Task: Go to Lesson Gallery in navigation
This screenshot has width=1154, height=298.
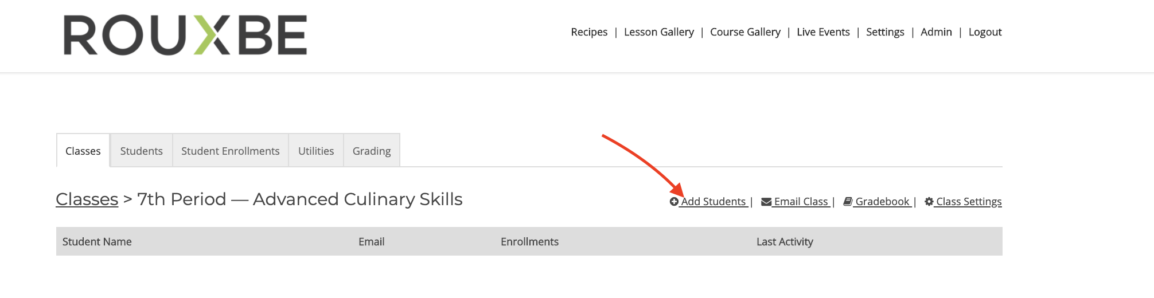Action: point(659,32)
